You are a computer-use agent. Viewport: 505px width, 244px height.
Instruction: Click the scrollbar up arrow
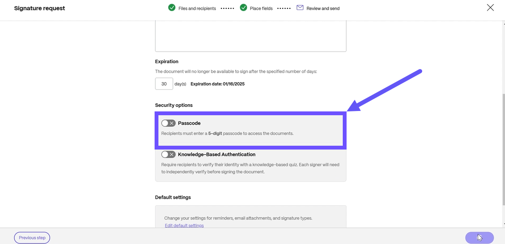click(x=503, y=23)
